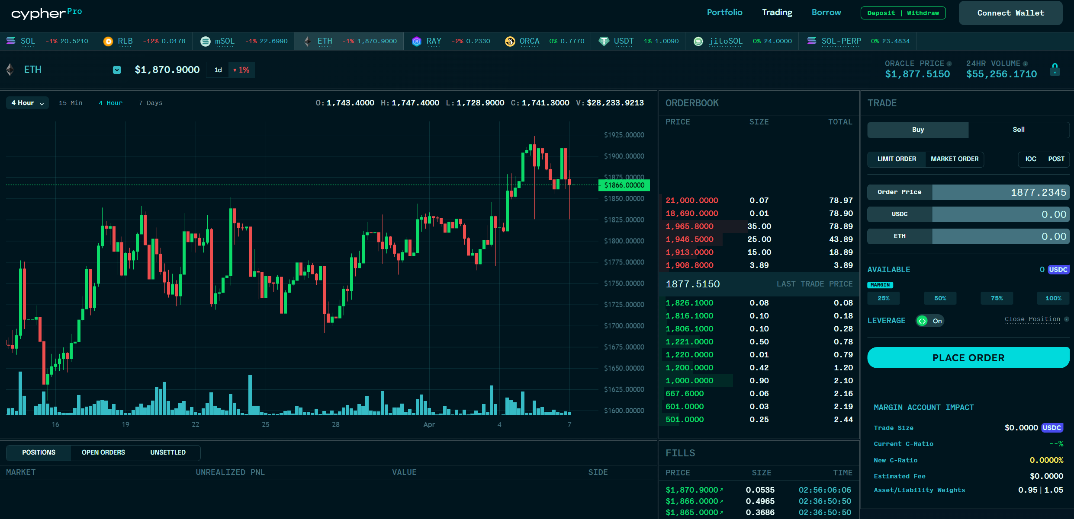Click the Order Price input field
Viewport: 1074px width, 519px height.
point(1000,192)
